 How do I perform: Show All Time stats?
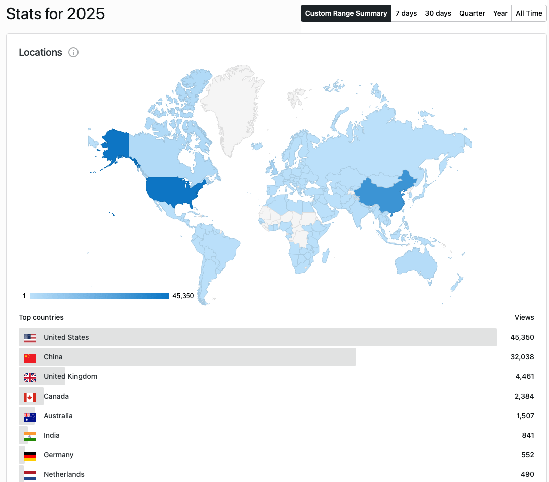(529, 13)
